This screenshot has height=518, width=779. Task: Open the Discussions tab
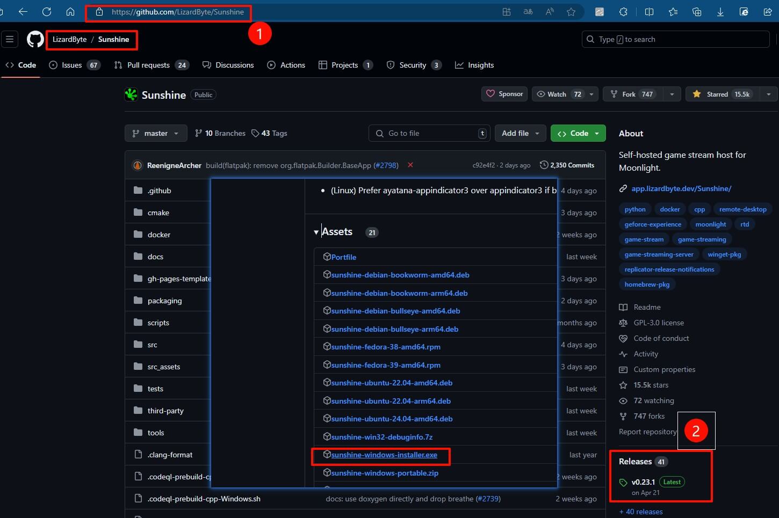pos(228,65)
